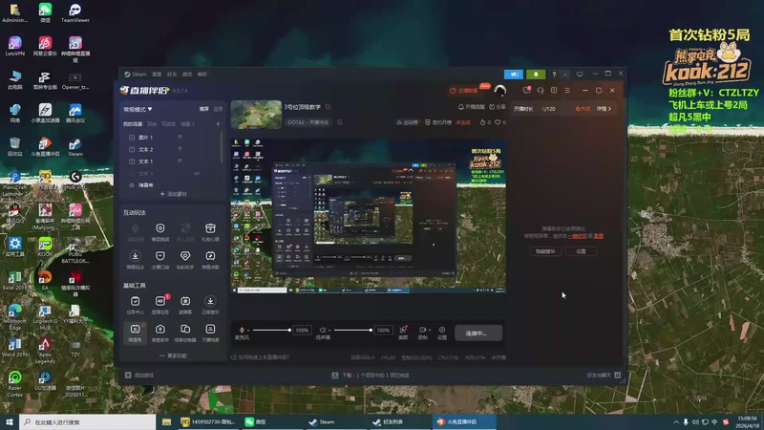Toggle visibility eye of 图片 1 source
Viewport: 764px width, 430px height.
(180, 138)
